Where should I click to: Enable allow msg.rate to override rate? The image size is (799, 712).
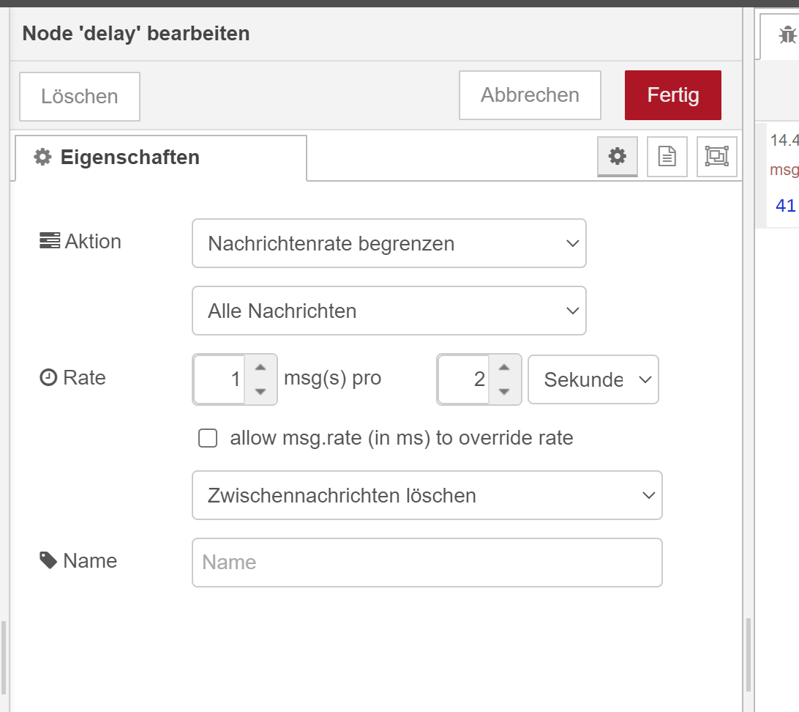point(209,439)
